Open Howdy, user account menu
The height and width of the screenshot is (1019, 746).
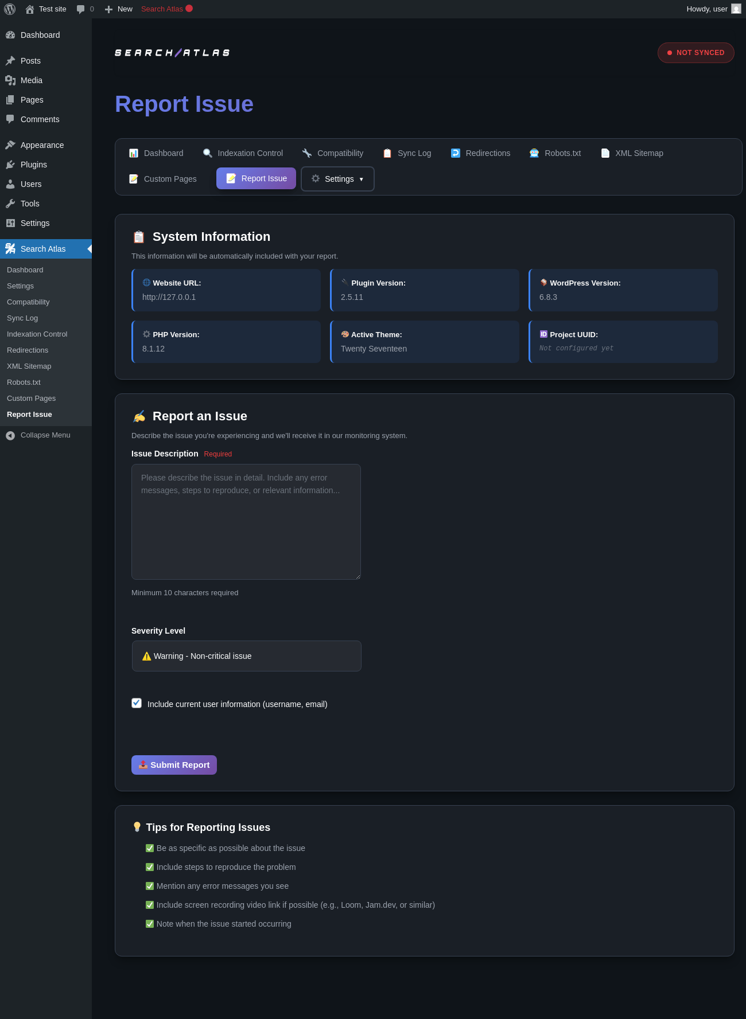click(x=714, y=9)
